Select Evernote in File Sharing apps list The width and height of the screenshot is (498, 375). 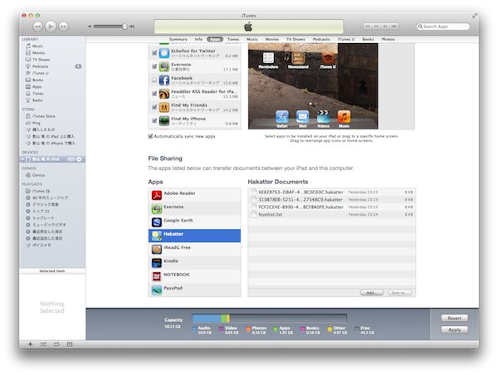194,208
